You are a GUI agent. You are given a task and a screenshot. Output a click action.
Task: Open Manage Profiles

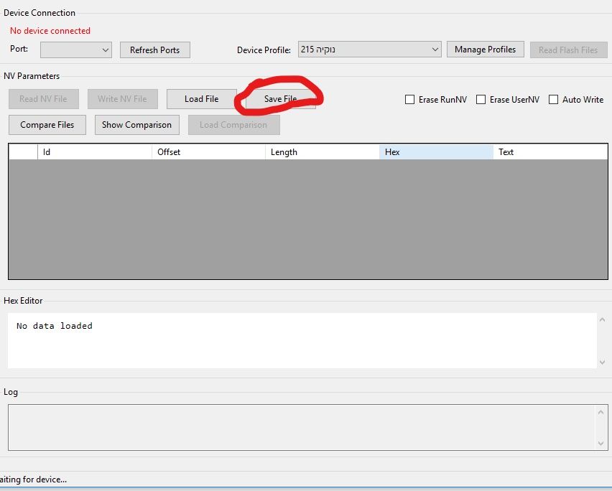[x=485, y=50]
